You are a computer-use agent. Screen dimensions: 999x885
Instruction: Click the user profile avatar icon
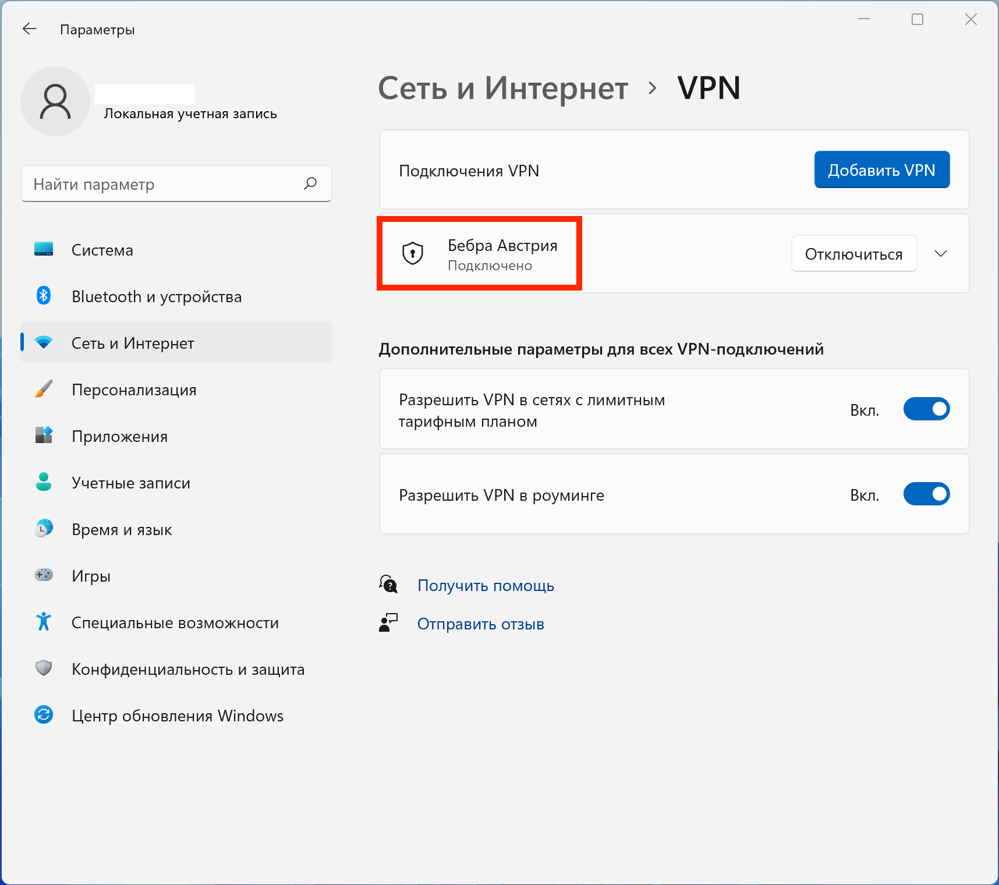[55, 101]
